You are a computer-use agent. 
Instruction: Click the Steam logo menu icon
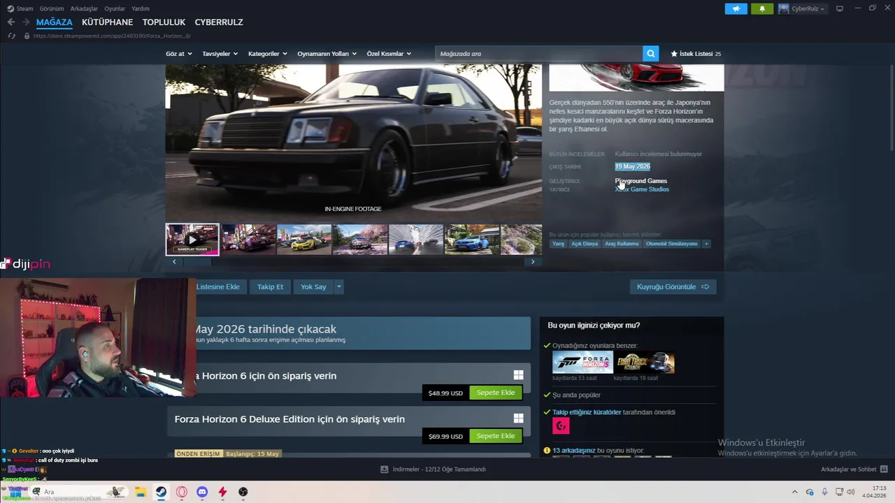coord(10,8)
